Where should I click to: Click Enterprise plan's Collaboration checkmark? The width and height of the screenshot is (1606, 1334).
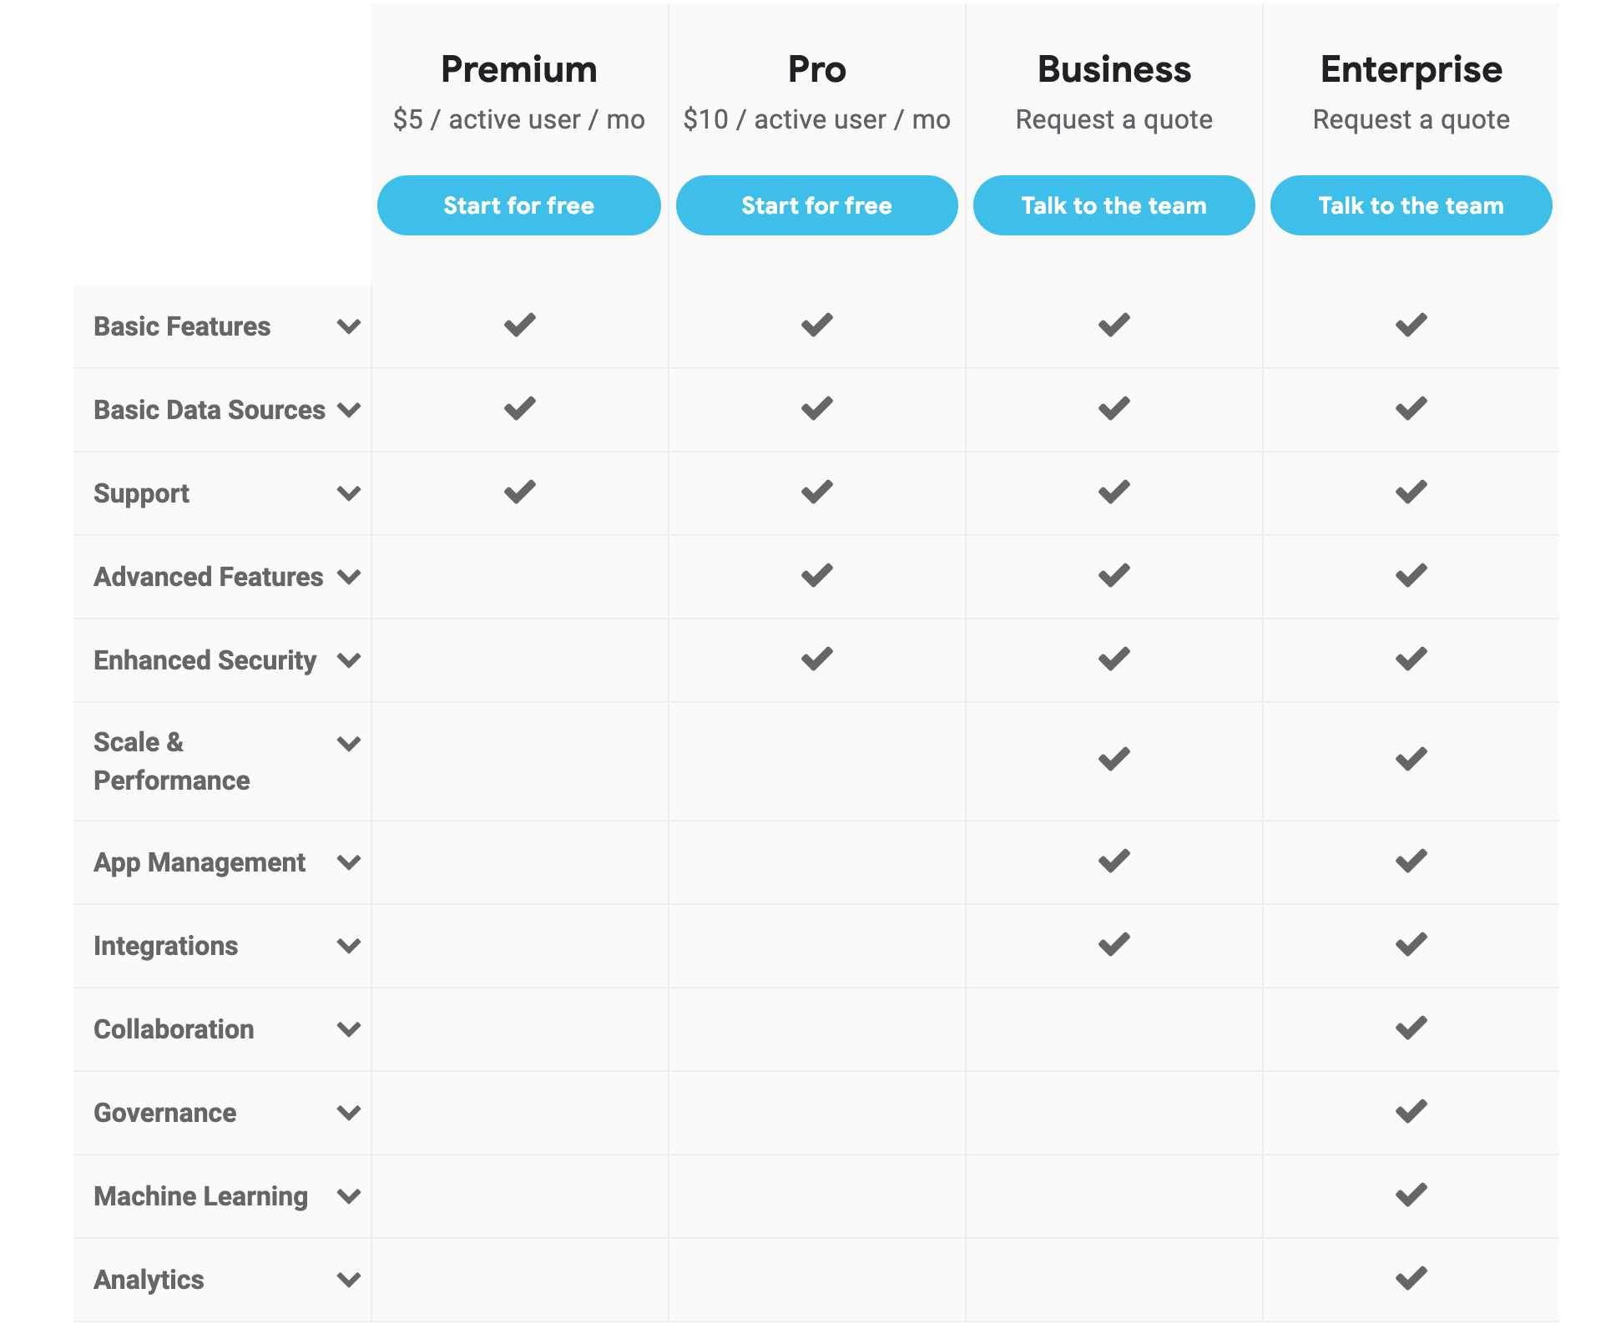pos(1411,1028)
